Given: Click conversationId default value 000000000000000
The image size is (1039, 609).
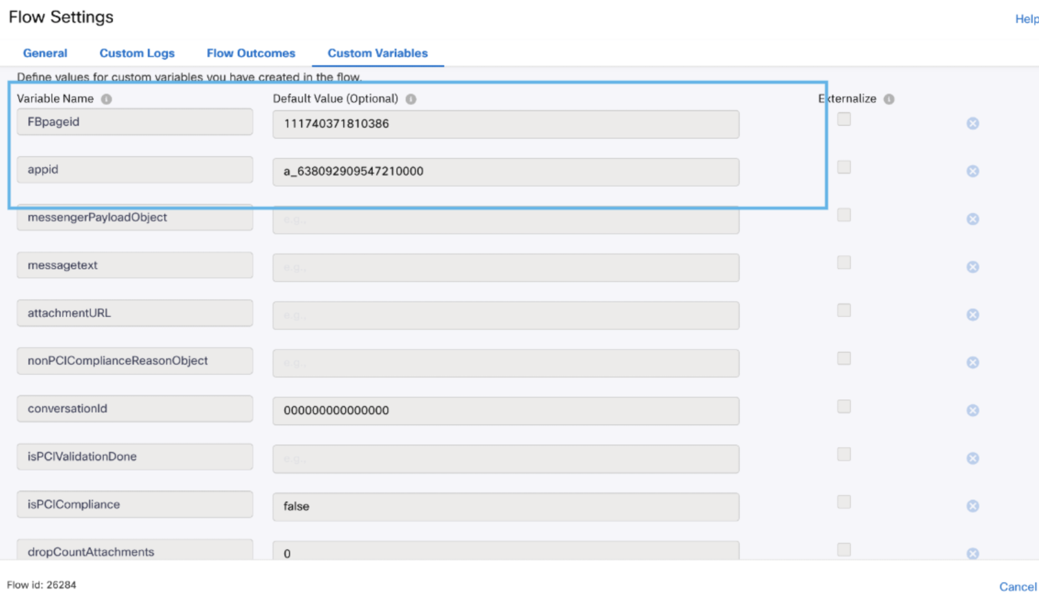Looking at the screenshot, I should (x=506, y=411).
